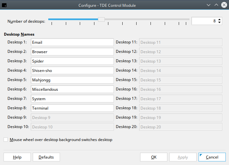Click the Help button
The width and height of the screenshot is (229, 165).
pos(17,157)
